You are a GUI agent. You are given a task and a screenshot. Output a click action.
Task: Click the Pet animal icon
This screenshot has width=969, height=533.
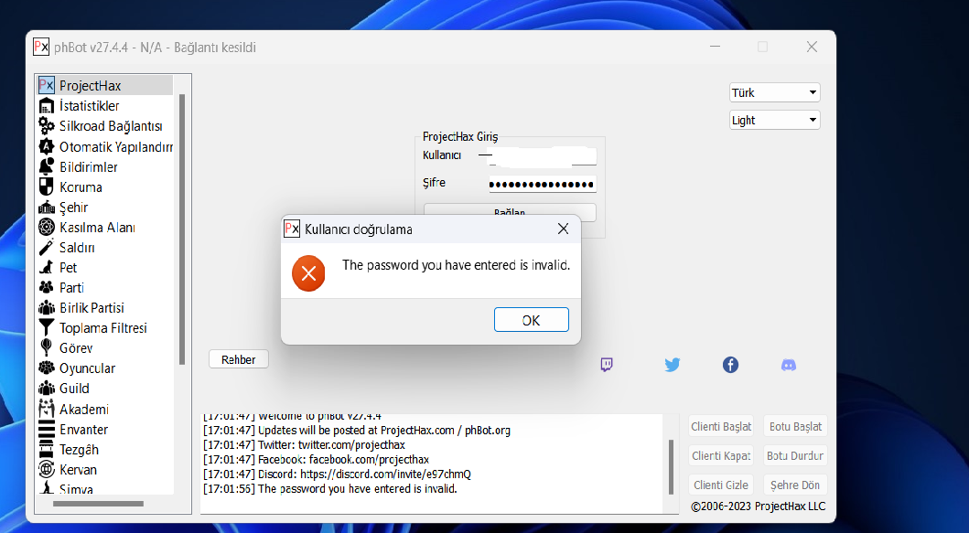[46, 268]
